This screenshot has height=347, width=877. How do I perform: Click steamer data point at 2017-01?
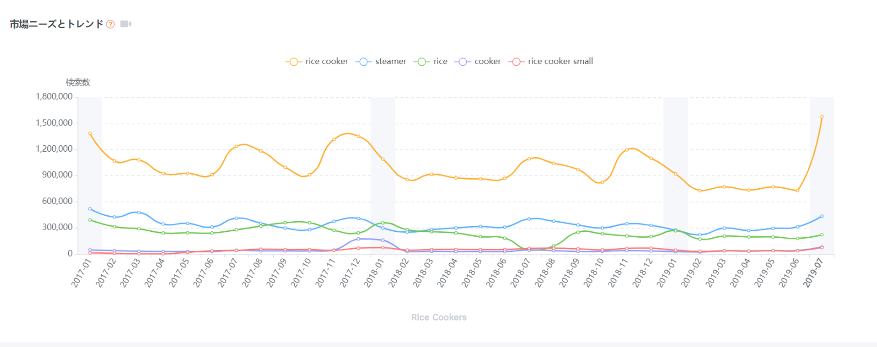90,209
